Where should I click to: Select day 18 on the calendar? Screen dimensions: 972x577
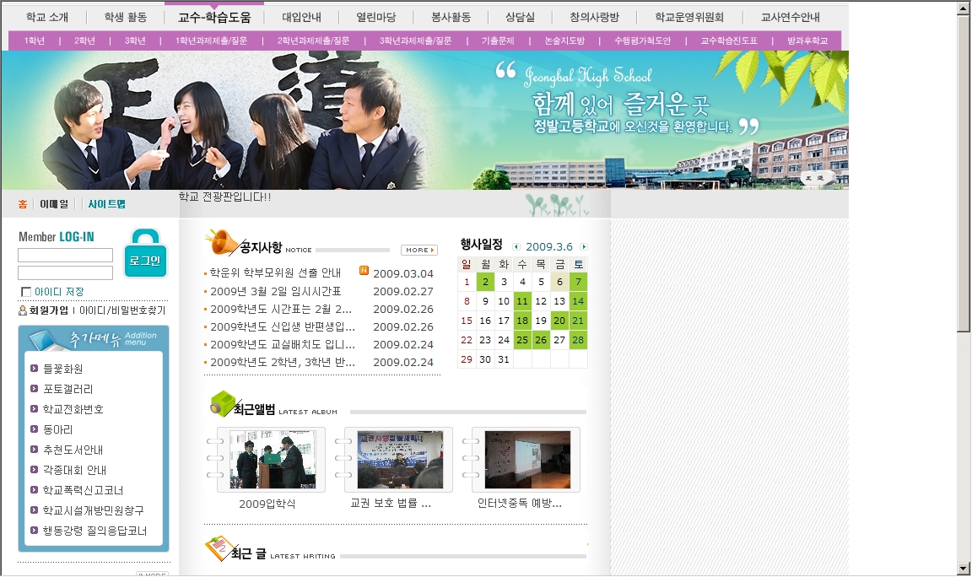point(522,321)
